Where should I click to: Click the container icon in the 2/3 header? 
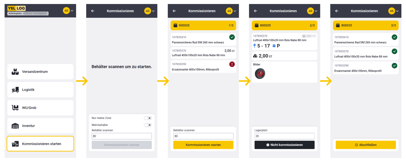[257, 25]
